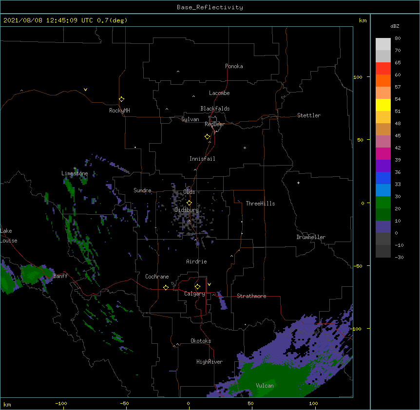Click the Airdrie city label
The width and height of the screenshot is (420, 410).
(x=196, y=261)
